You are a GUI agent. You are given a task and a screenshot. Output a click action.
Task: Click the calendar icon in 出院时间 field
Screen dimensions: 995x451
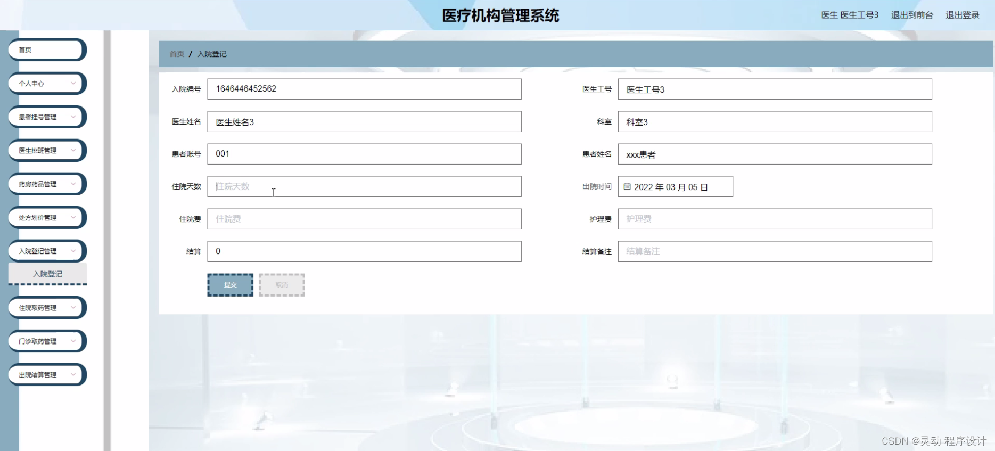pos(627,187)
